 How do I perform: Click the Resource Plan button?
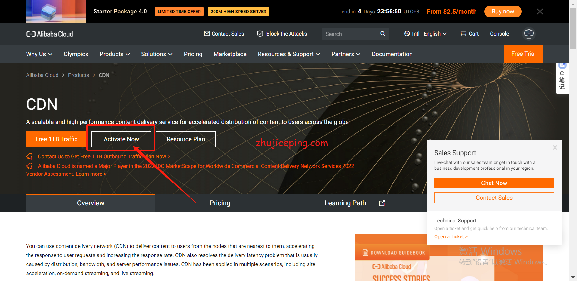click(186, 139)
